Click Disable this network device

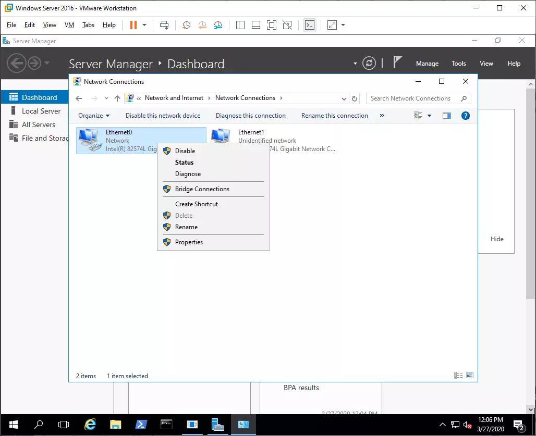point(163,116)
